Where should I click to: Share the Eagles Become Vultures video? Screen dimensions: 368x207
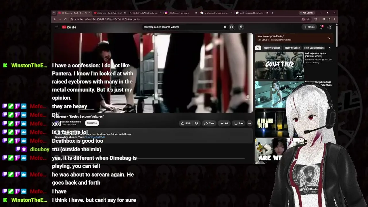pos(209,123)
